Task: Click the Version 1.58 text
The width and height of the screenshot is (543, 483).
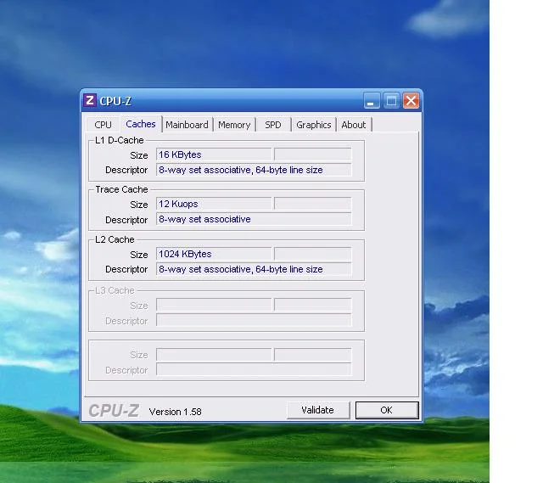Action: click(x=176, y=412)
